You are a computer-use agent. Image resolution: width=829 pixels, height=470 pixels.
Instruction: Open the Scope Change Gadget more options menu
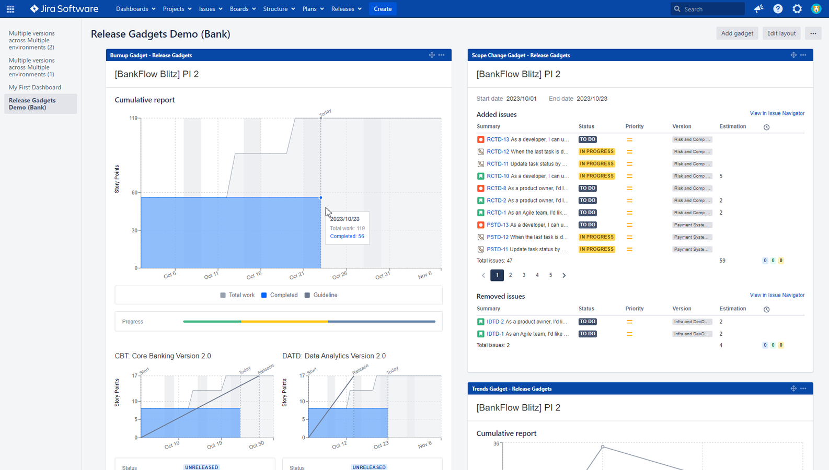(x=803, y=55)
